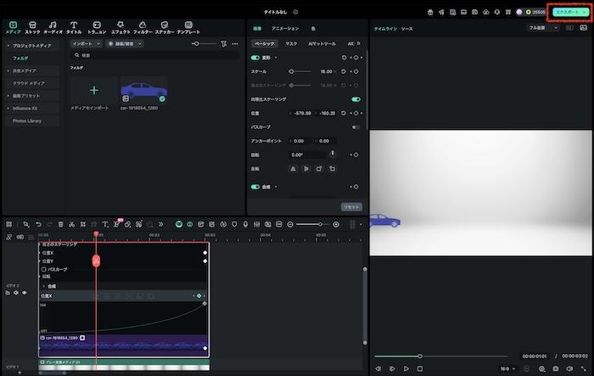Toggle the パスカーブ checkbox in timeline

pos(44,269)
